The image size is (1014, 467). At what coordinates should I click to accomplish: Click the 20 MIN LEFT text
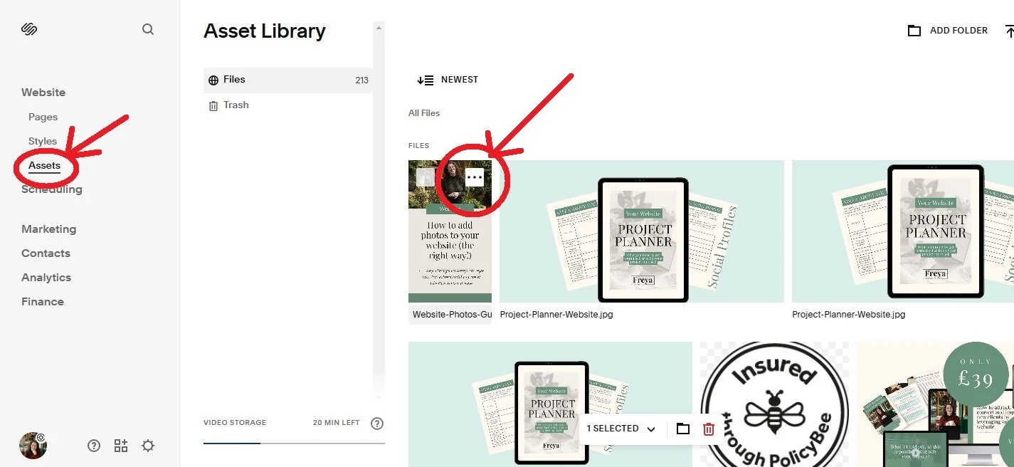point(337,423)
